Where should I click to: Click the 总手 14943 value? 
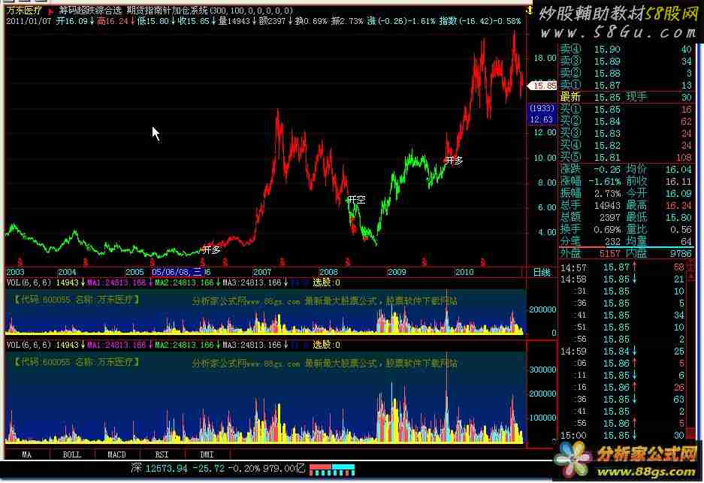[607, 206]
